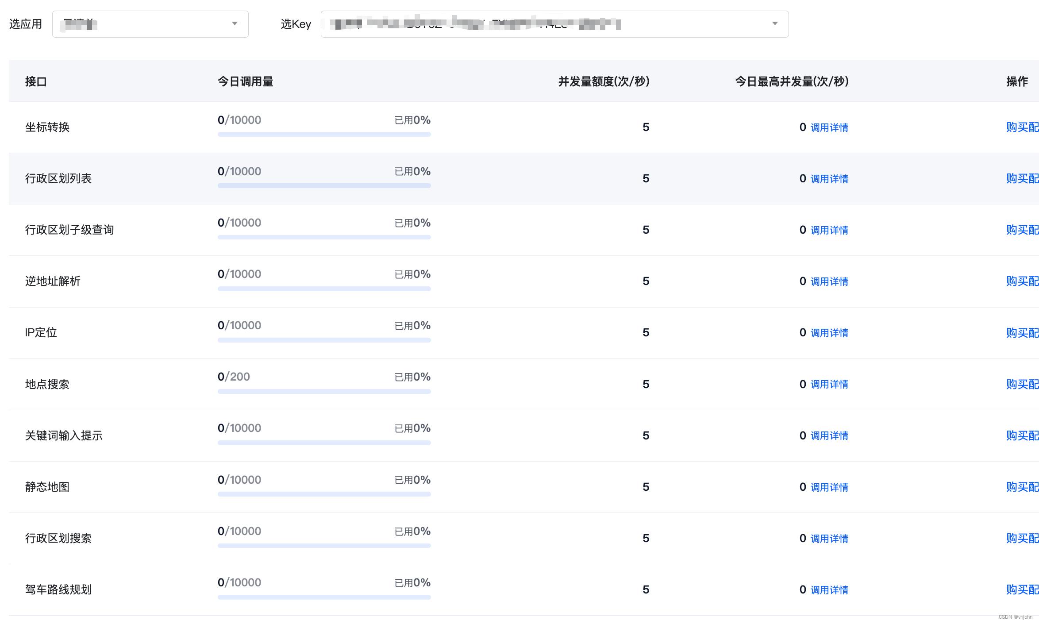Viewport: 1039px width, 624px height.
Task: Open 调用详情 for 逆地址解析
Action: [829, 281]
